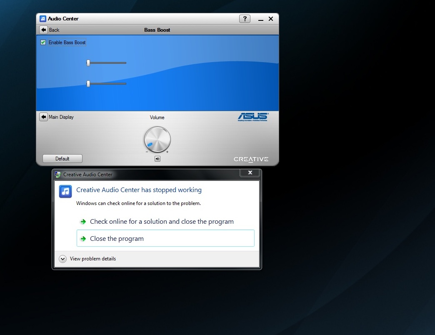The image size is (435, 335).
Task: Click the 'has stopped working' message text
Action: (x=139, y=190)
